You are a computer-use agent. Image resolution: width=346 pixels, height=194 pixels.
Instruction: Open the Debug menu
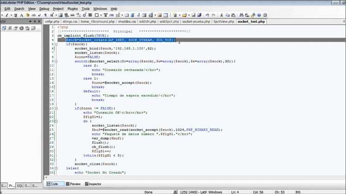tap(44, 9)
